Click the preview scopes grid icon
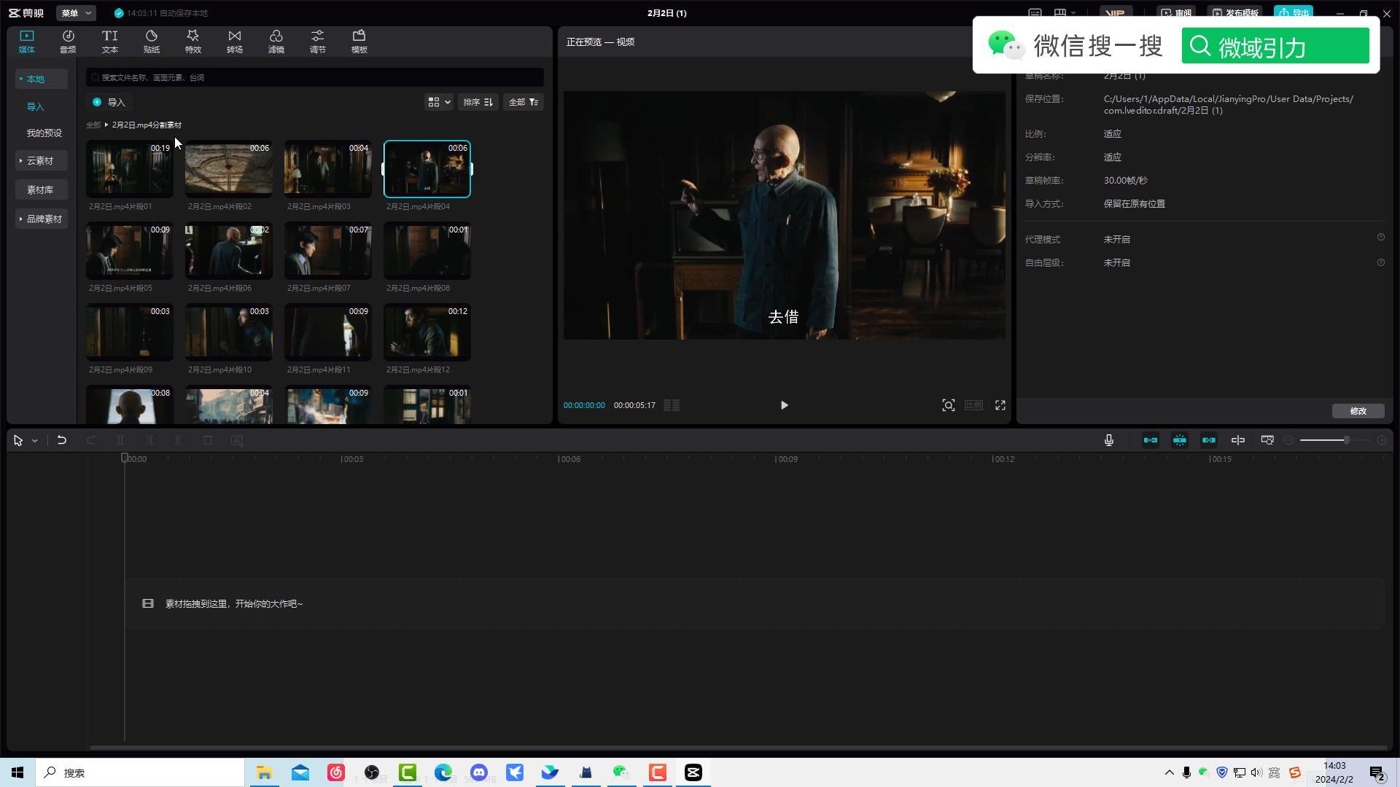 click(x=672, y=405)
